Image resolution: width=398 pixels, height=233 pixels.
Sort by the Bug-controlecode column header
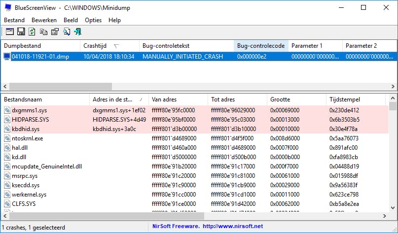click(260, 46)
